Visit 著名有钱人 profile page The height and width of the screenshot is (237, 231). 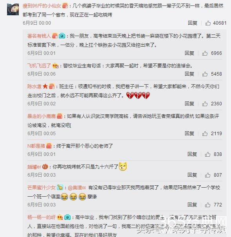coord(39,36)
